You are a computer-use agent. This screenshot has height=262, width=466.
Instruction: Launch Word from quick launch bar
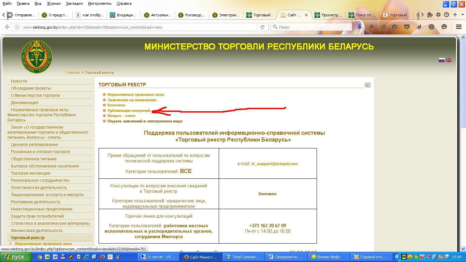[x=55, y=257]
